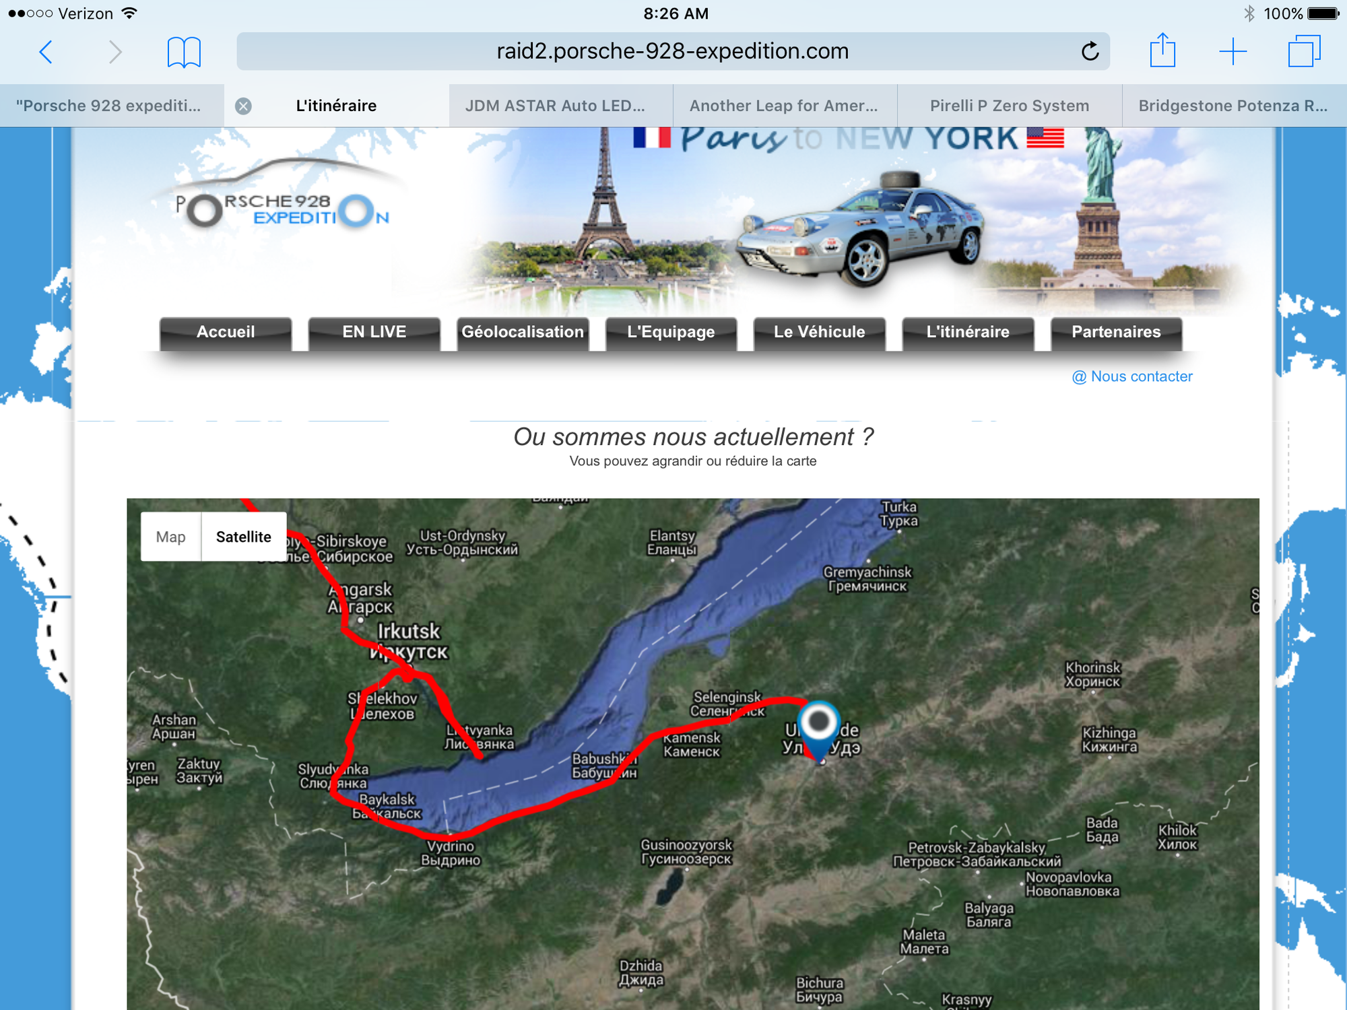Image resolution: width=1347 pixels, height=1010 pixels.
Task: Open the Partenaires menu
Action: 1116,332
